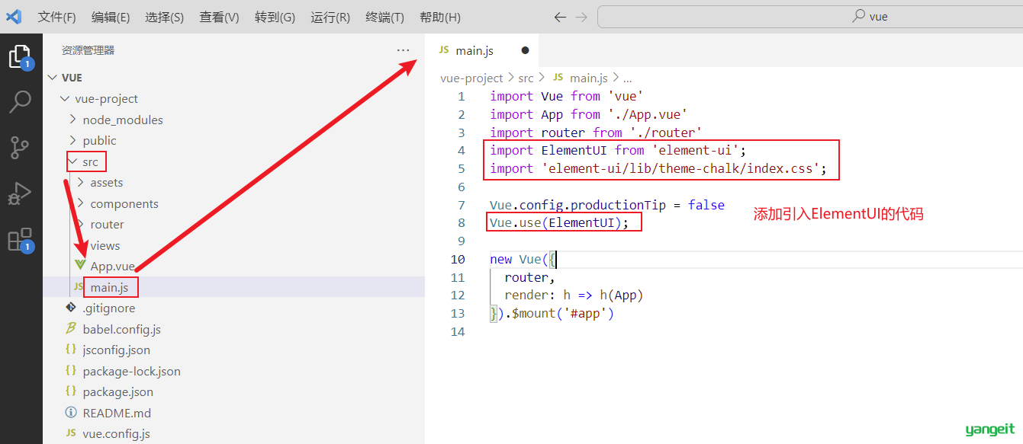This screenshot has width=1023, height=444.
Task: Click the JS icon in the breadcrumb
Action: tap(558, 78)
